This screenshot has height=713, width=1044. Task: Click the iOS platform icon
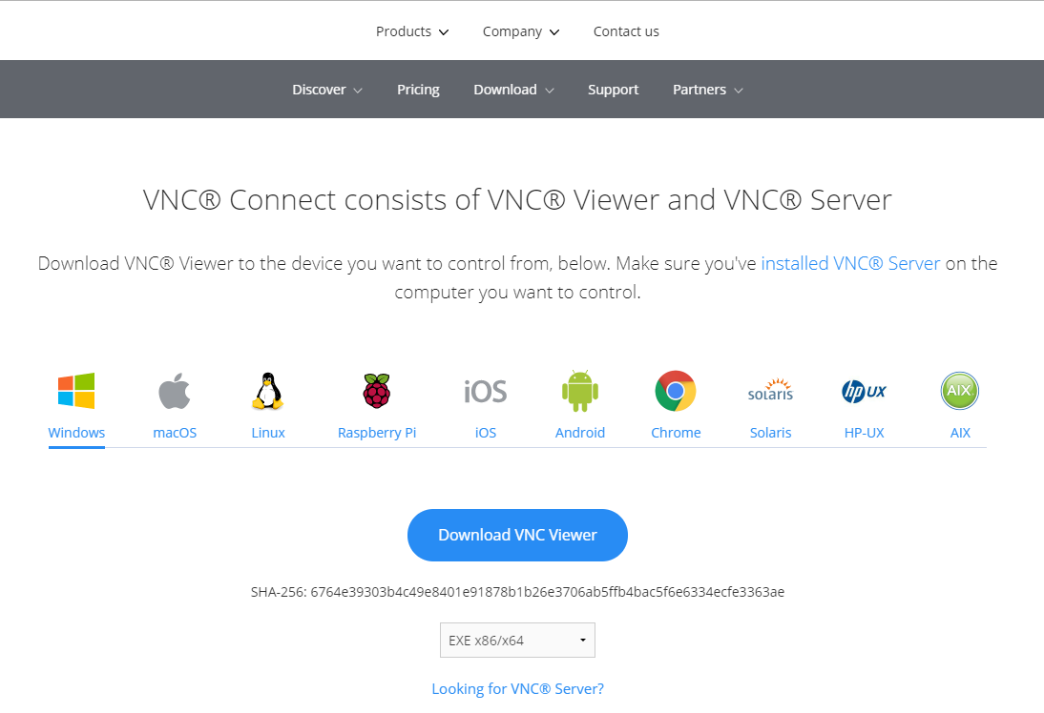486,392
